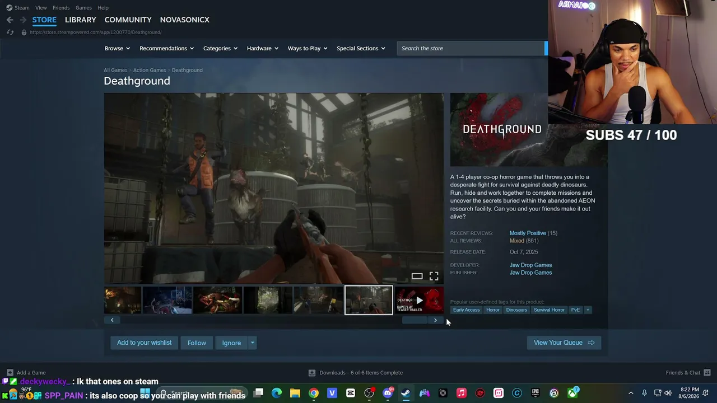This screenshot has width=717, height=403.
Task: Open the Hardware dropdown
Action: (x=263, y=48)
